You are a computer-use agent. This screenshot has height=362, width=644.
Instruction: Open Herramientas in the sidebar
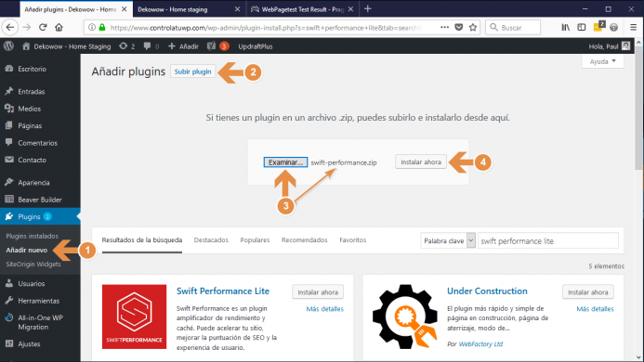(40, 301)
